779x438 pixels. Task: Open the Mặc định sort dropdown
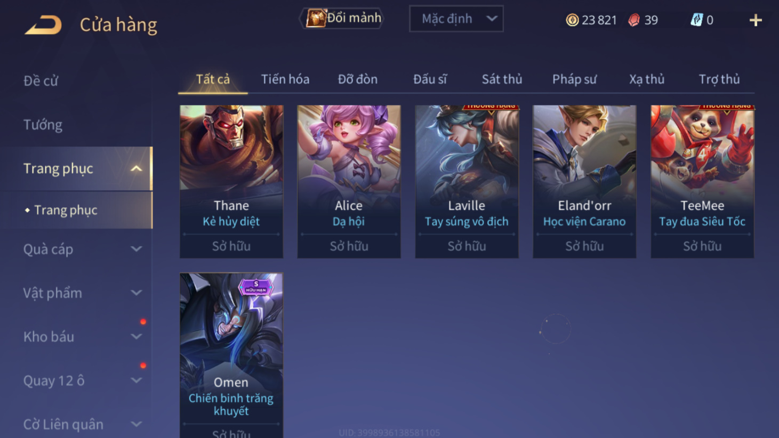point(456,19)
